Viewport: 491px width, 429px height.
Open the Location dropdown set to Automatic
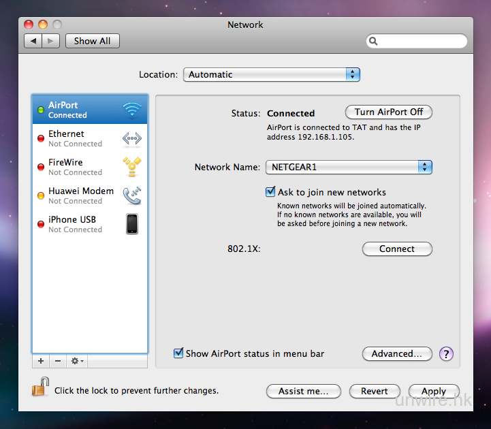coord(271,75)
